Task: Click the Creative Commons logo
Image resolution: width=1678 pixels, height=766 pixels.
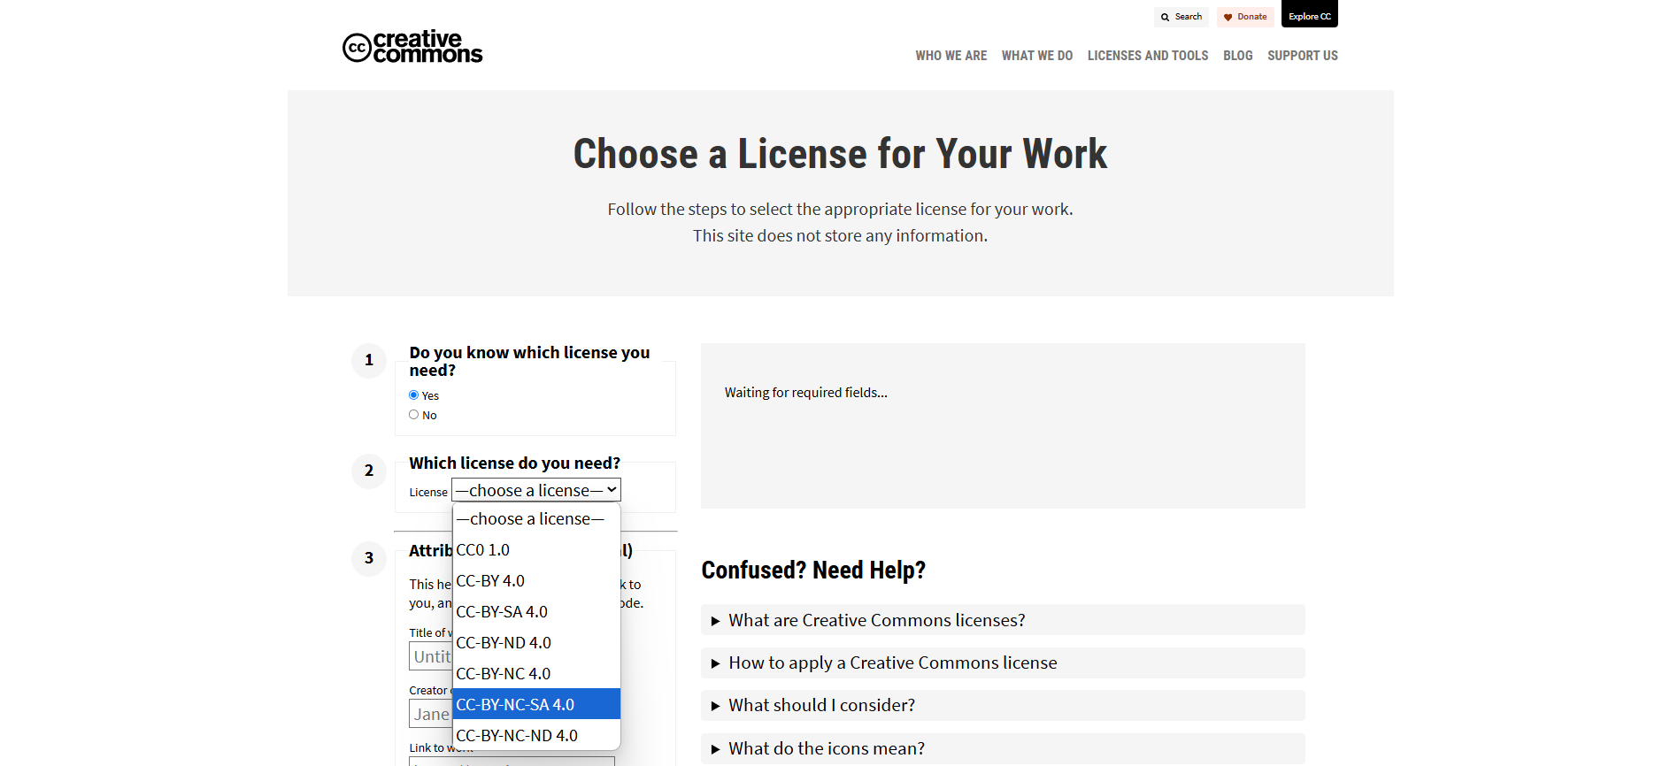Action: click(x=412, y=47)
